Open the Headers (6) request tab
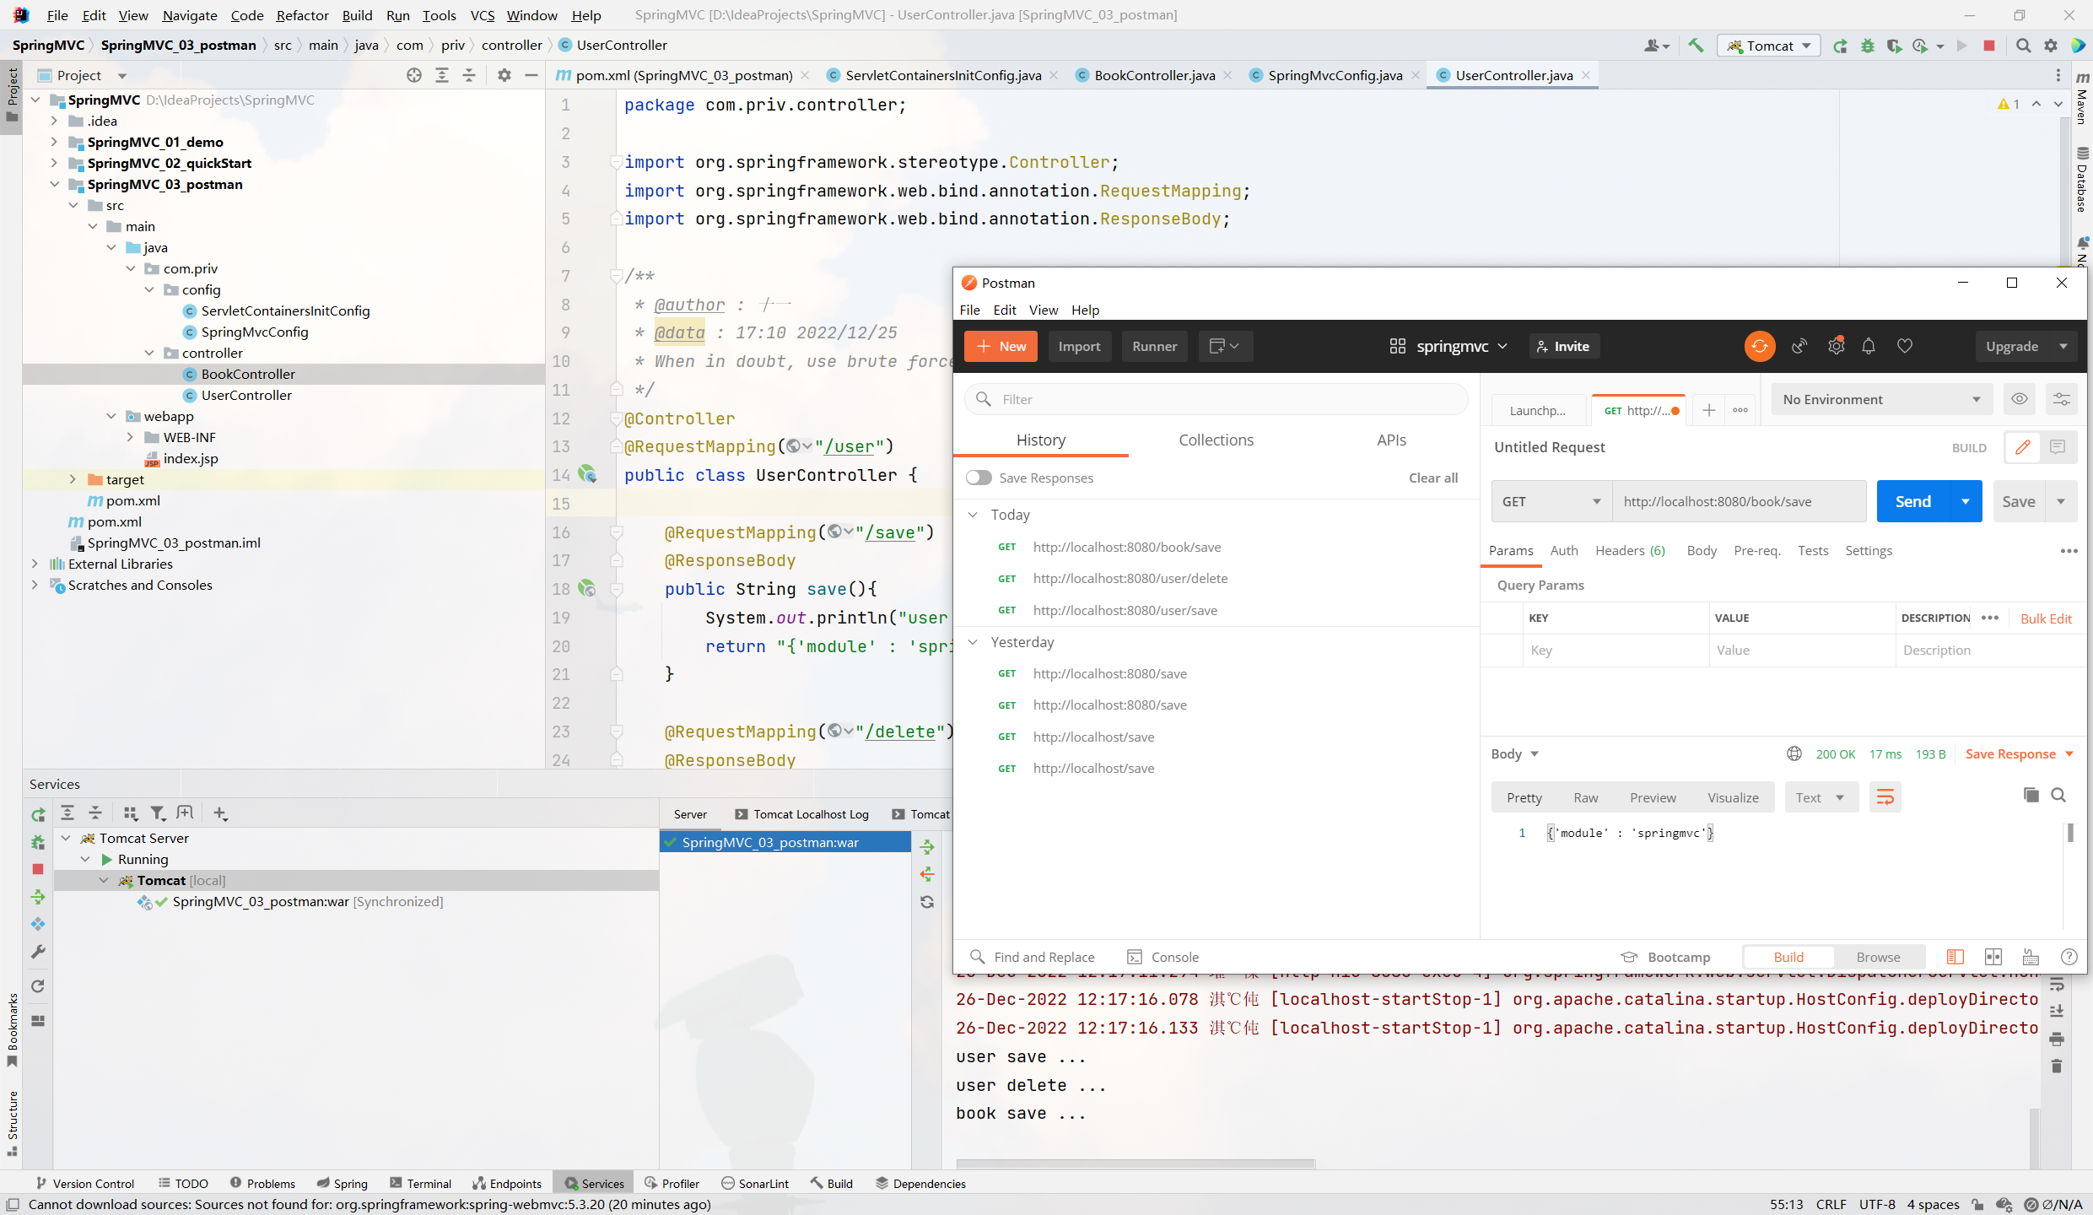Viewport: 2093px width, 1215px height. (1630, 550)
